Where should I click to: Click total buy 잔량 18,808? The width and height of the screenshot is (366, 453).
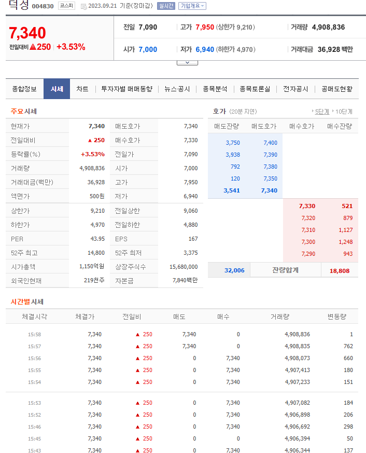[x=340, y=271]
